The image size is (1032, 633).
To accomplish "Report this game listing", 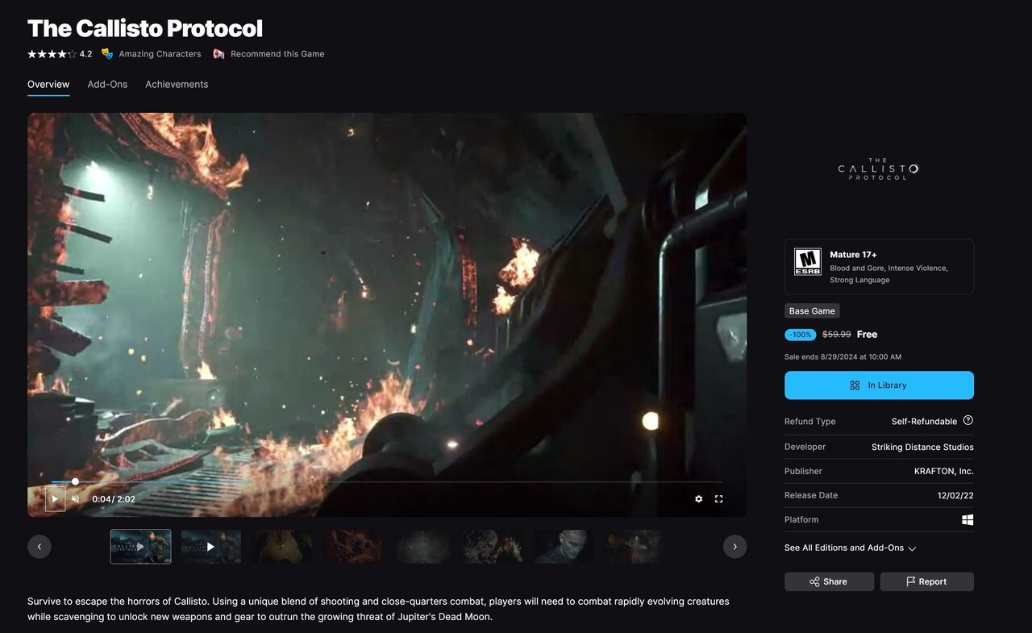I will pos(926,581).
